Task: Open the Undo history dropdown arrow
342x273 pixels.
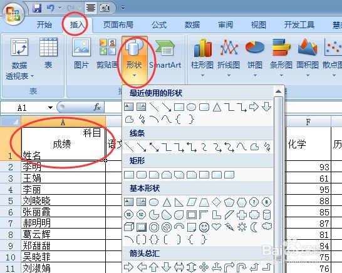Action: point(60,8)
